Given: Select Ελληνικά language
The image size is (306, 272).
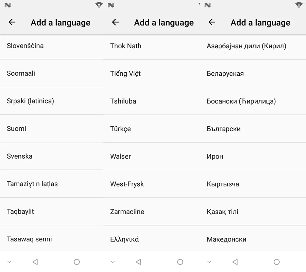Looking at the screenshot, I should click(x=152, y=239).
